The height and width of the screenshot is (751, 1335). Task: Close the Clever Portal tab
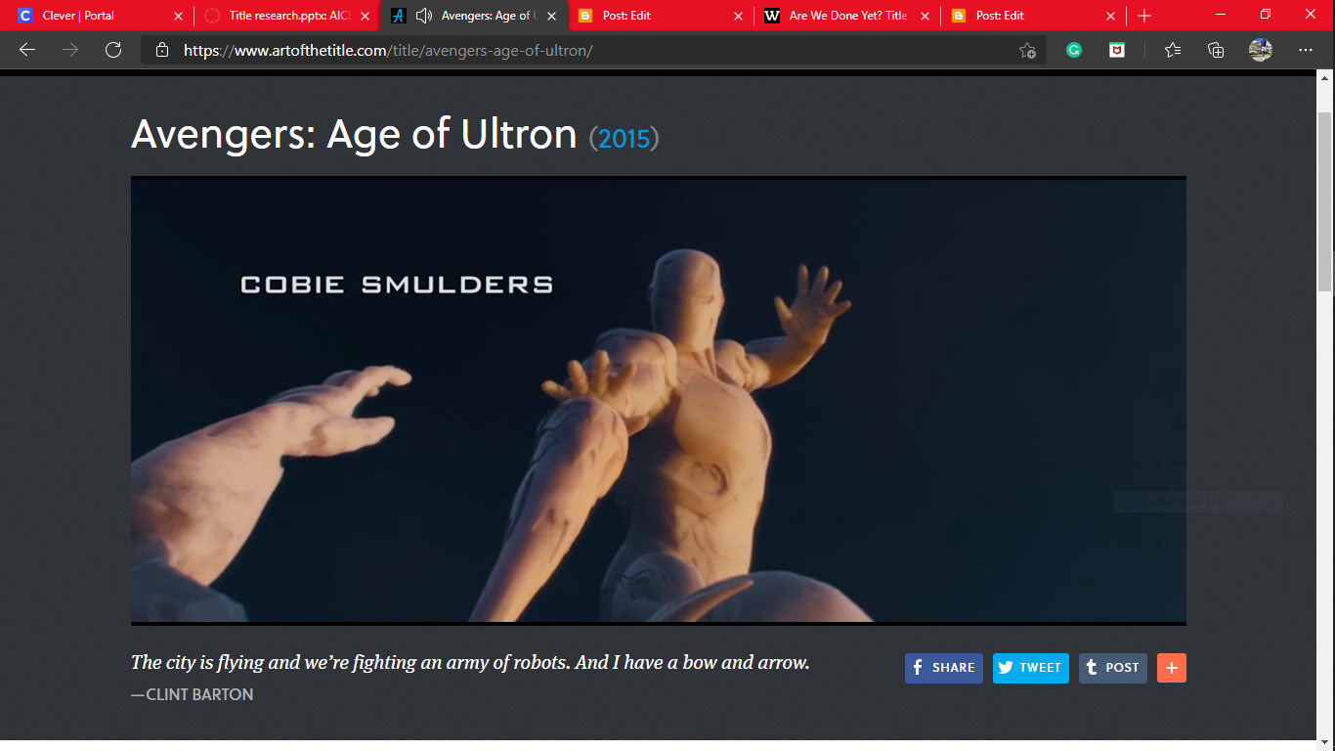pyautogui.click(x=178, y=16)
